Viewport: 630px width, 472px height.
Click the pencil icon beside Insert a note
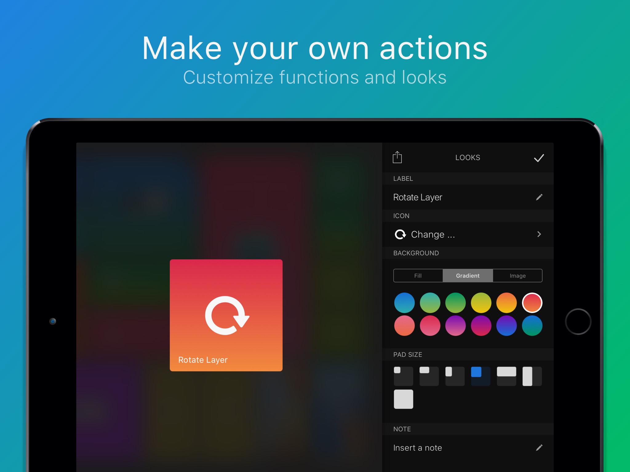point(539,448)
